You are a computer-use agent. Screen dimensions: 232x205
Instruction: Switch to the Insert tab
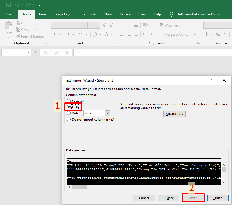(x=43, y=14)
